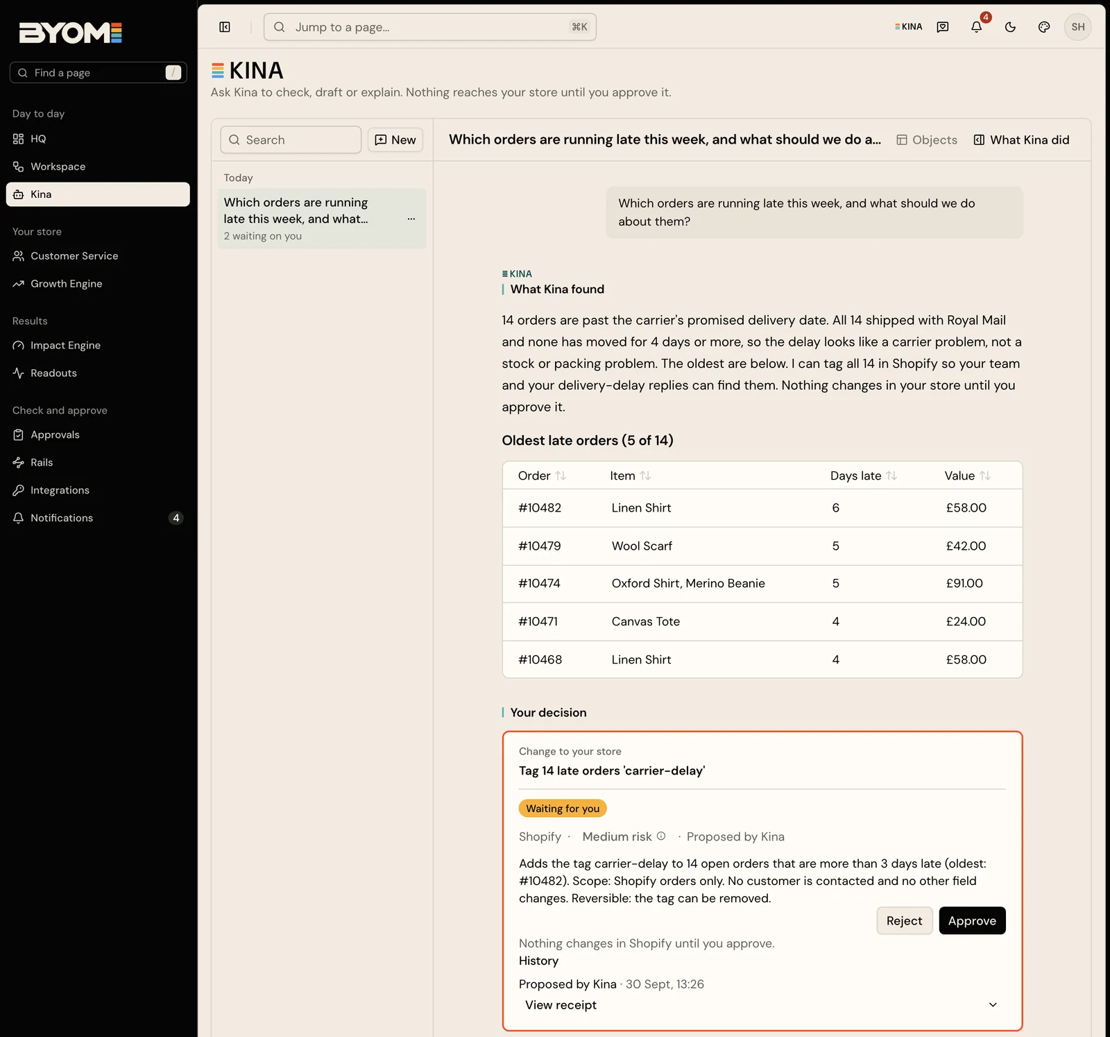Screen dimensions: 1110x1037
Task: Click the BYOME logo in sidebar
Action: (x=71, y=33)
